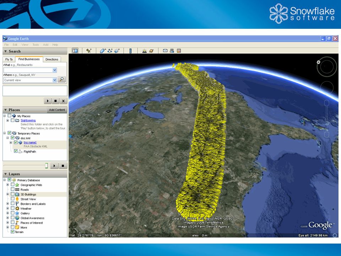Open the Edit menu
Image resolution: width=341 pixels, height=256 pixels.
pos(15,45)
